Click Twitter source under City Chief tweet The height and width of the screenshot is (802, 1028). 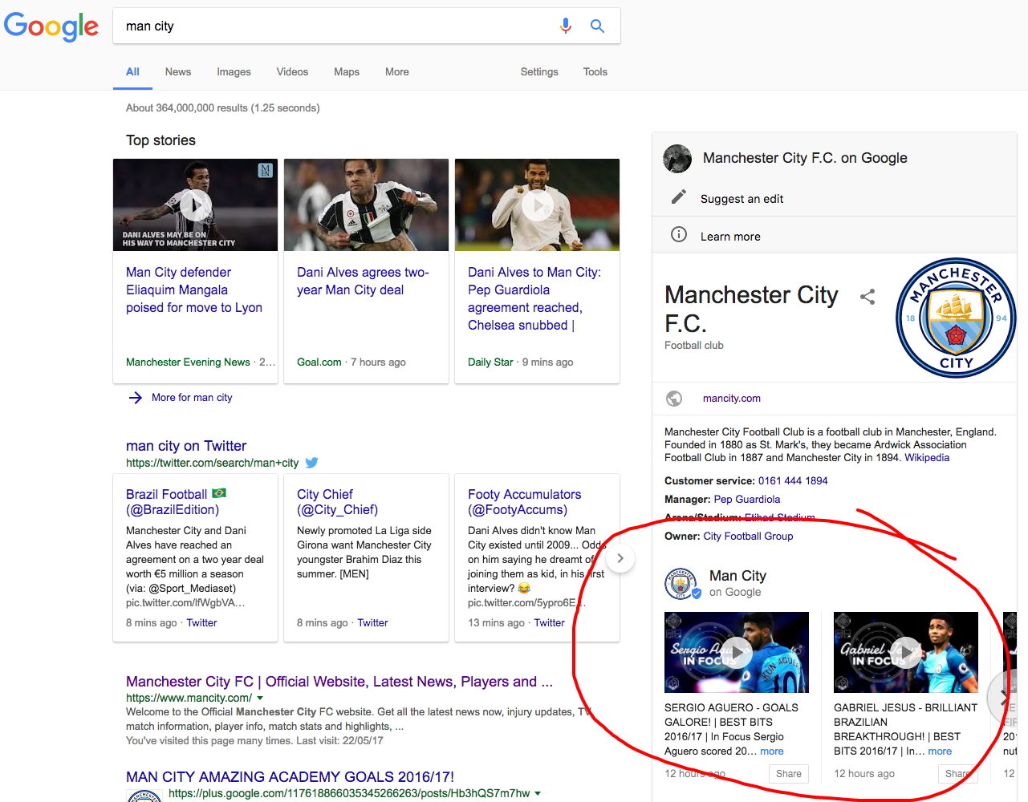372,623
